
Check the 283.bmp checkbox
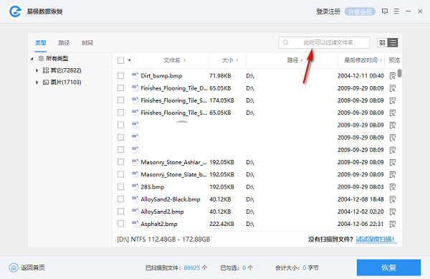(x=120, y=186)
